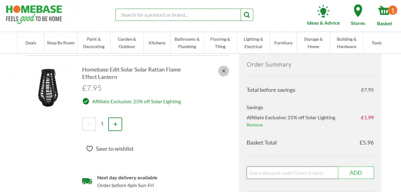This screenshot has height=192, width=401.
Task: Open the Flooring & Tiling menu
Action: pyautogui.click(x=220, y=43)
